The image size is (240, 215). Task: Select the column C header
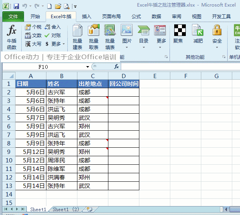(x=93, y=76)
